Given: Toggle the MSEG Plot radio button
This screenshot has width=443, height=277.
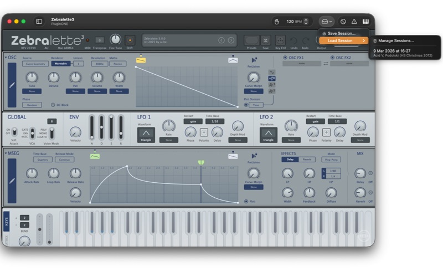Looking at the screenshot, I should point(246,201).
